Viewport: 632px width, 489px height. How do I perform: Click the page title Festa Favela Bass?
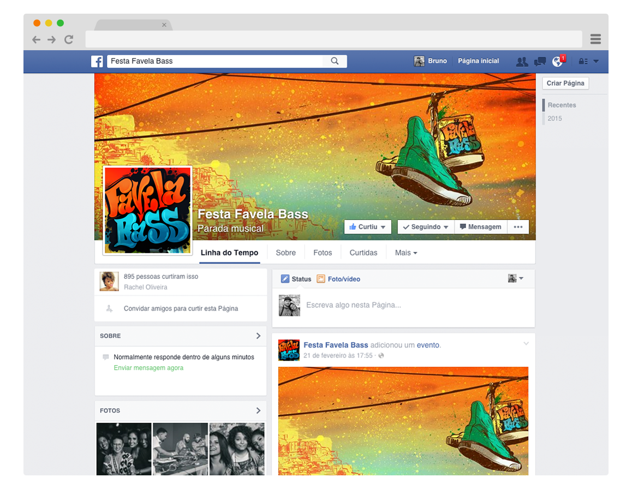point(253,214)
